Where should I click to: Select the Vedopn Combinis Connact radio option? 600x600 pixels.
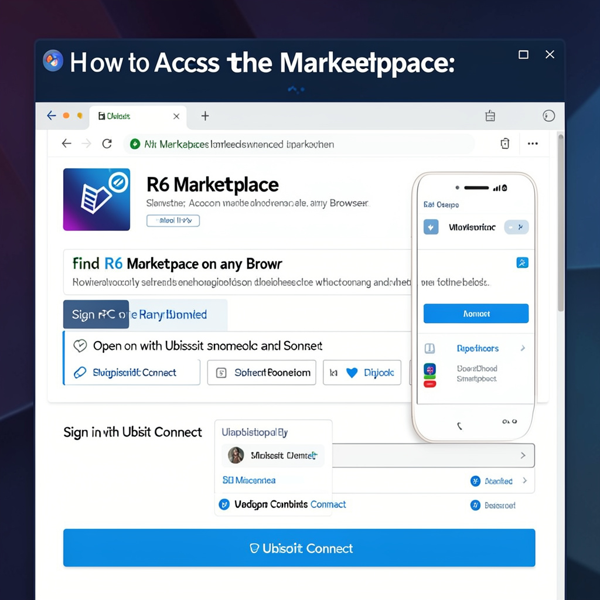pos(224,504)
